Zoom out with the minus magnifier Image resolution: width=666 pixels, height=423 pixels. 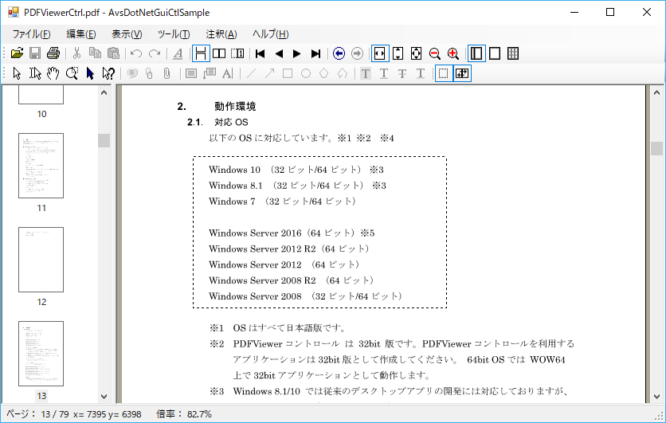click(434, 53)
